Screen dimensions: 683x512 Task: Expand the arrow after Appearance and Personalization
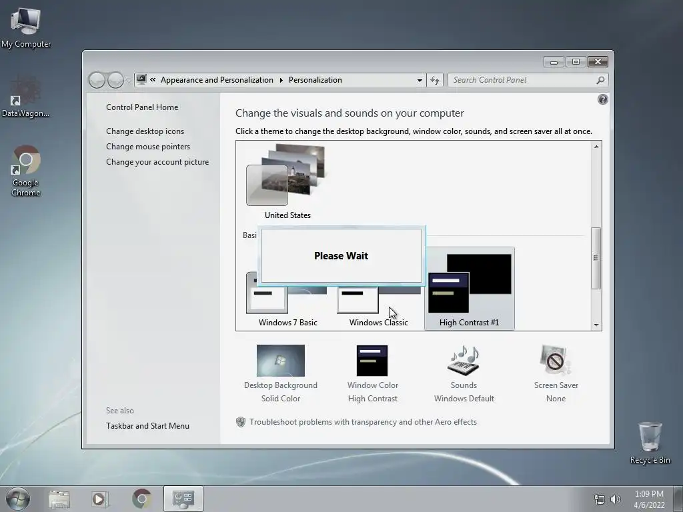(x=281, y=80)
